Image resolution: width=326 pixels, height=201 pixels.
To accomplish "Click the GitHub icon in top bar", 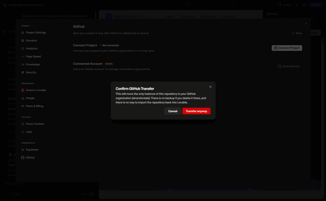I will pyautogui.click(x=304, y=5).
